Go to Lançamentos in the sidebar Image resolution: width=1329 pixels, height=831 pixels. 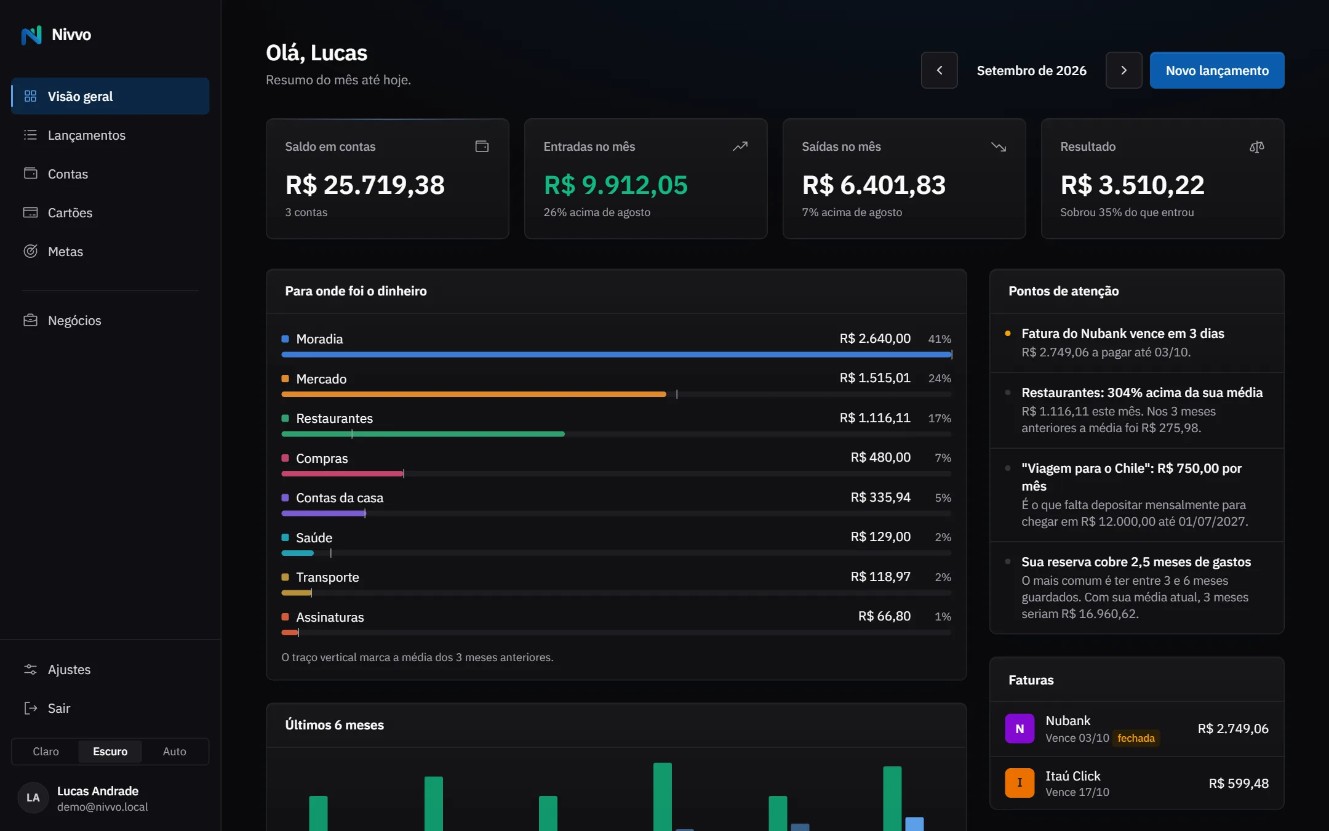pos(110,135)
